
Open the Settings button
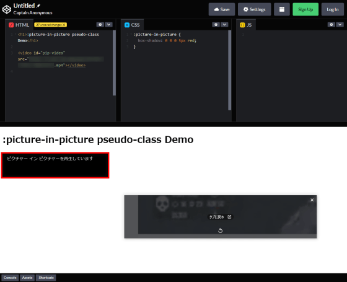pos(254,9)
